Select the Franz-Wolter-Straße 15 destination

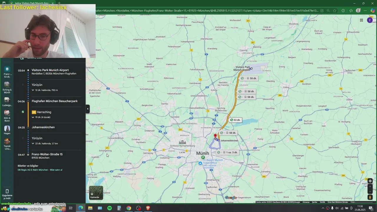[x=47, y=154]
